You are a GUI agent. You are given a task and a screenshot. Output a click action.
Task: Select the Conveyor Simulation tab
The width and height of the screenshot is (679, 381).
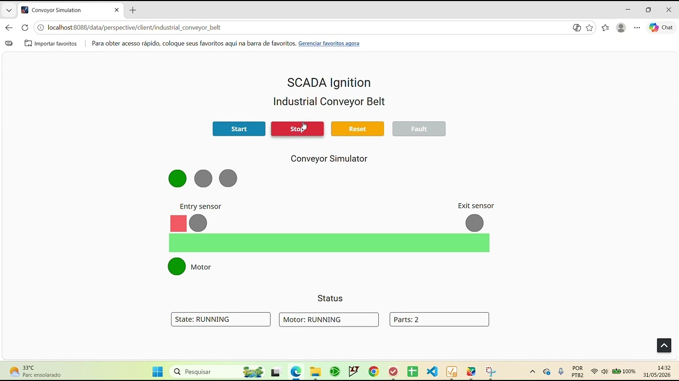tap(70, 10)
